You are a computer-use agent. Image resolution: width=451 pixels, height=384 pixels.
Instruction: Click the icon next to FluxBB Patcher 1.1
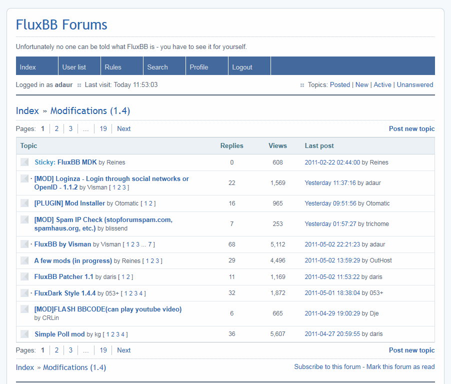click(24, 277)
